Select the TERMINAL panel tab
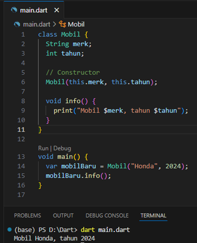 (153, 216)
